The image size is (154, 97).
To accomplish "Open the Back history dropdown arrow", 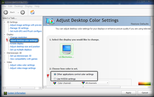I will pos(18,13).
